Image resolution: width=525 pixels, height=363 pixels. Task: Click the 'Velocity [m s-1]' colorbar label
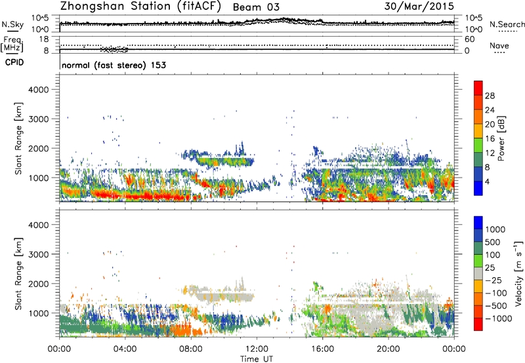[x=518, y=273]
